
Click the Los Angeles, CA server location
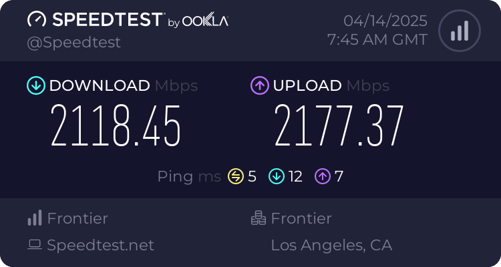point(331,245)
